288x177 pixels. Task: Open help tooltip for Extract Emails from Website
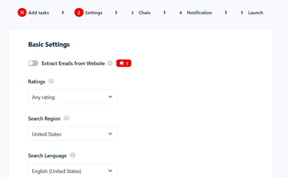point(110,63)
